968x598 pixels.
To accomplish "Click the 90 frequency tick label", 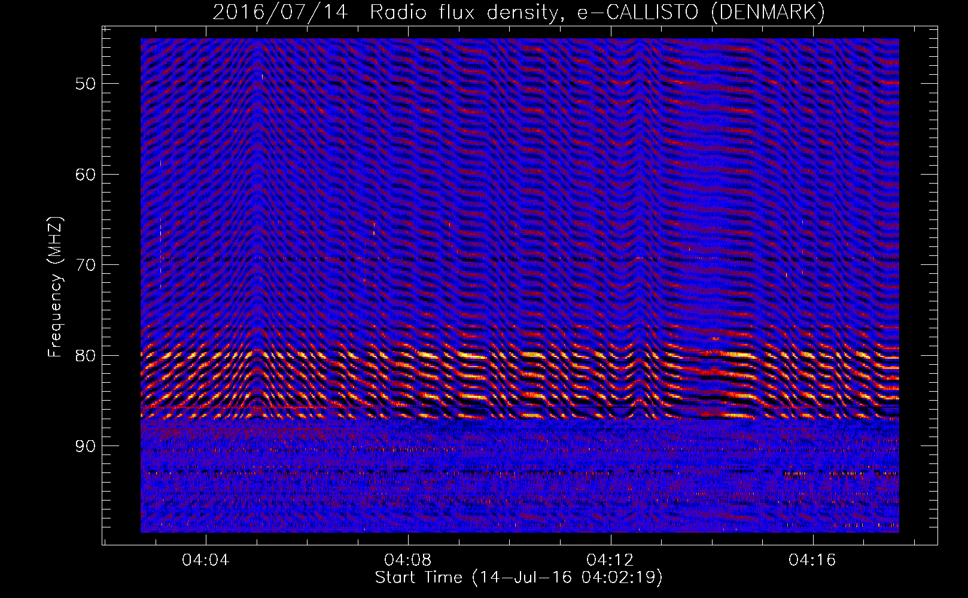I will (86, 446).
